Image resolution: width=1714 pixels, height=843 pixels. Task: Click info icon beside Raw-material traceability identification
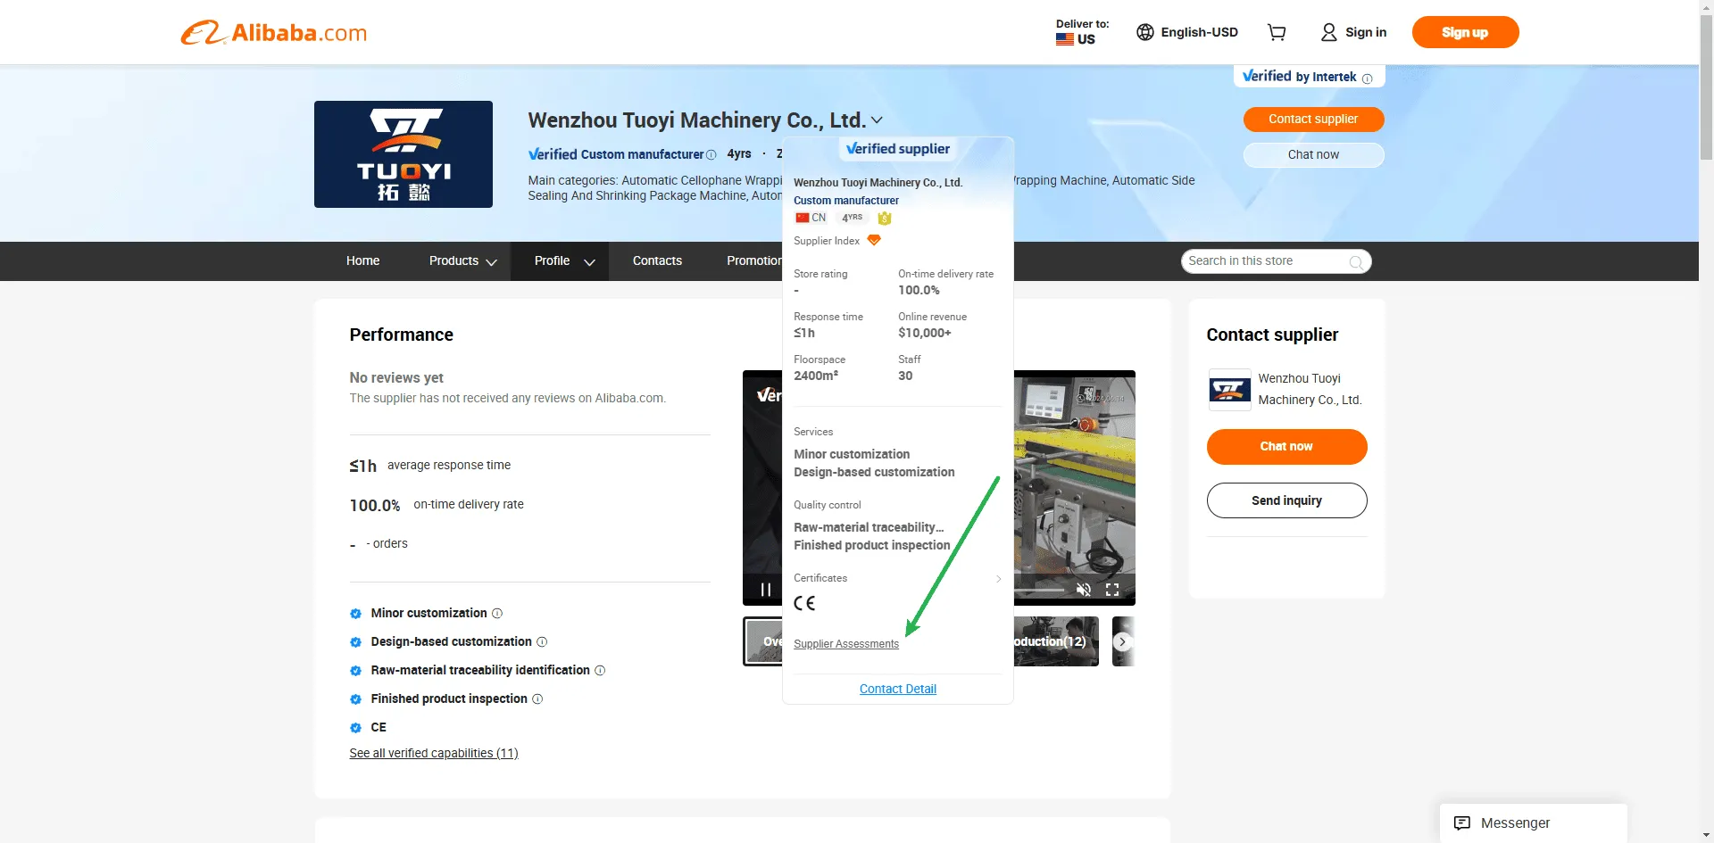pyautogui.click(x=600, y=670)
